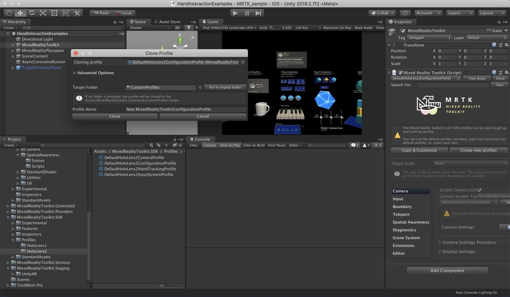Open the Tag dropdown showing Untagged

pyautogui.click(x=429, y=38)
